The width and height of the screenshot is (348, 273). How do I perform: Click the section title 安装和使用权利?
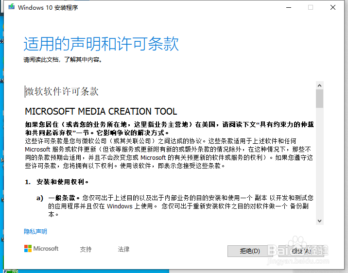coord(62,182)
